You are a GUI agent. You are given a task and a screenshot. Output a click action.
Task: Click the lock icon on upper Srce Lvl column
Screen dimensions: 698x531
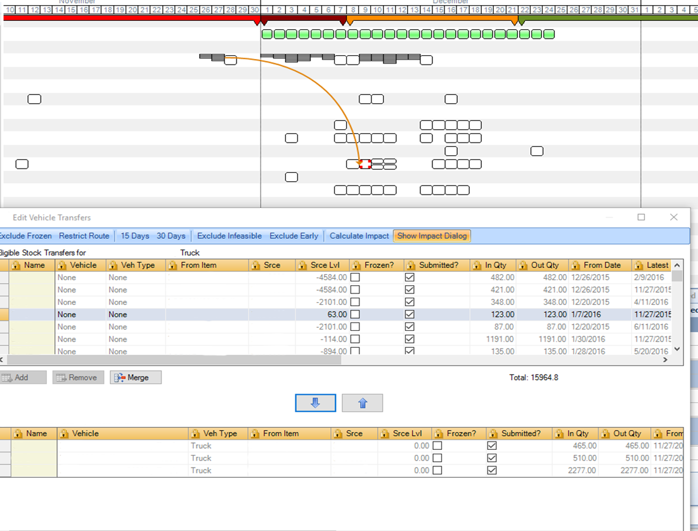302,265
